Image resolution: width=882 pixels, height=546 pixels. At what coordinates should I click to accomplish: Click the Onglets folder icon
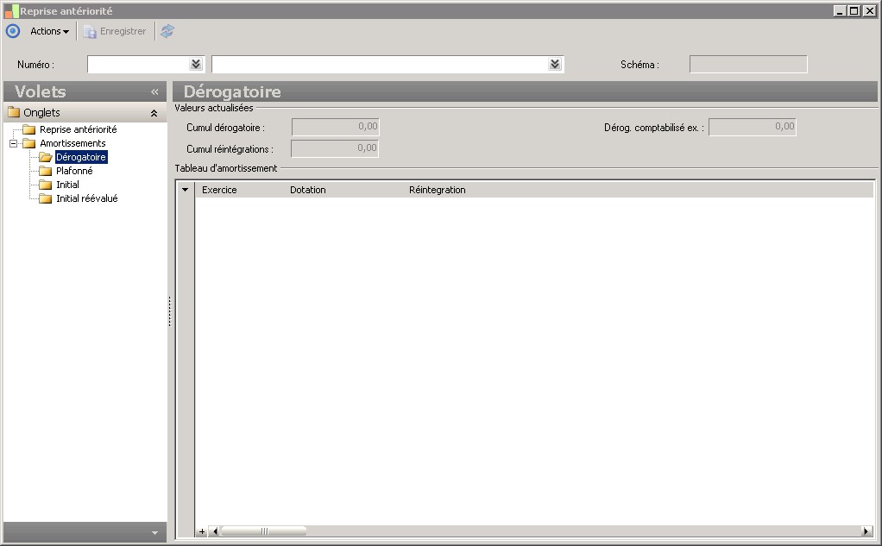coord(14,112)
